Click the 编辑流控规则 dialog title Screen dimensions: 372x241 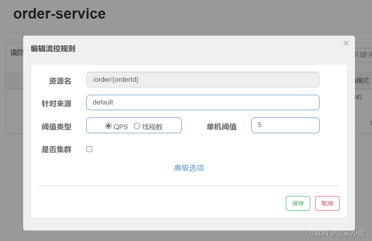pos(53,49)
